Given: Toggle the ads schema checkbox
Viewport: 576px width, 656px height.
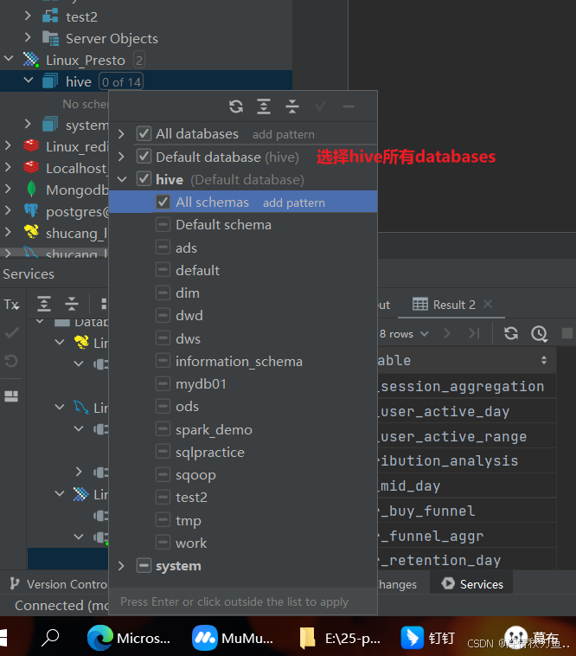Looking at the screenshot, I should 163,248.
